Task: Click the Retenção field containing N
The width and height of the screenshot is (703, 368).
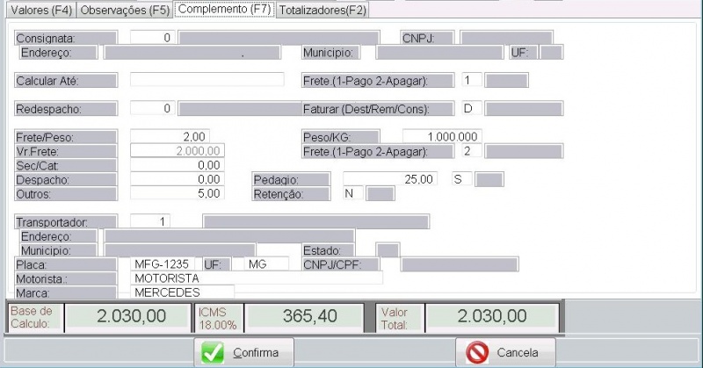Action: point(351,193)
